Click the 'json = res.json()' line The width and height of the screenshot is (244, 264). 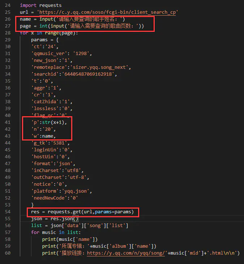[55, 219]
